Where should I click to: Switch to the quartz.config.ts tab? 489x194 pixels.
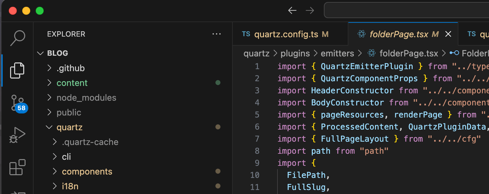[286, 34]
